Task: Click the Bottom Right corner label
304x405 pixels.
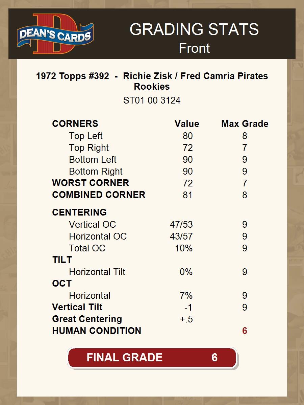Action: click(96, 172)
